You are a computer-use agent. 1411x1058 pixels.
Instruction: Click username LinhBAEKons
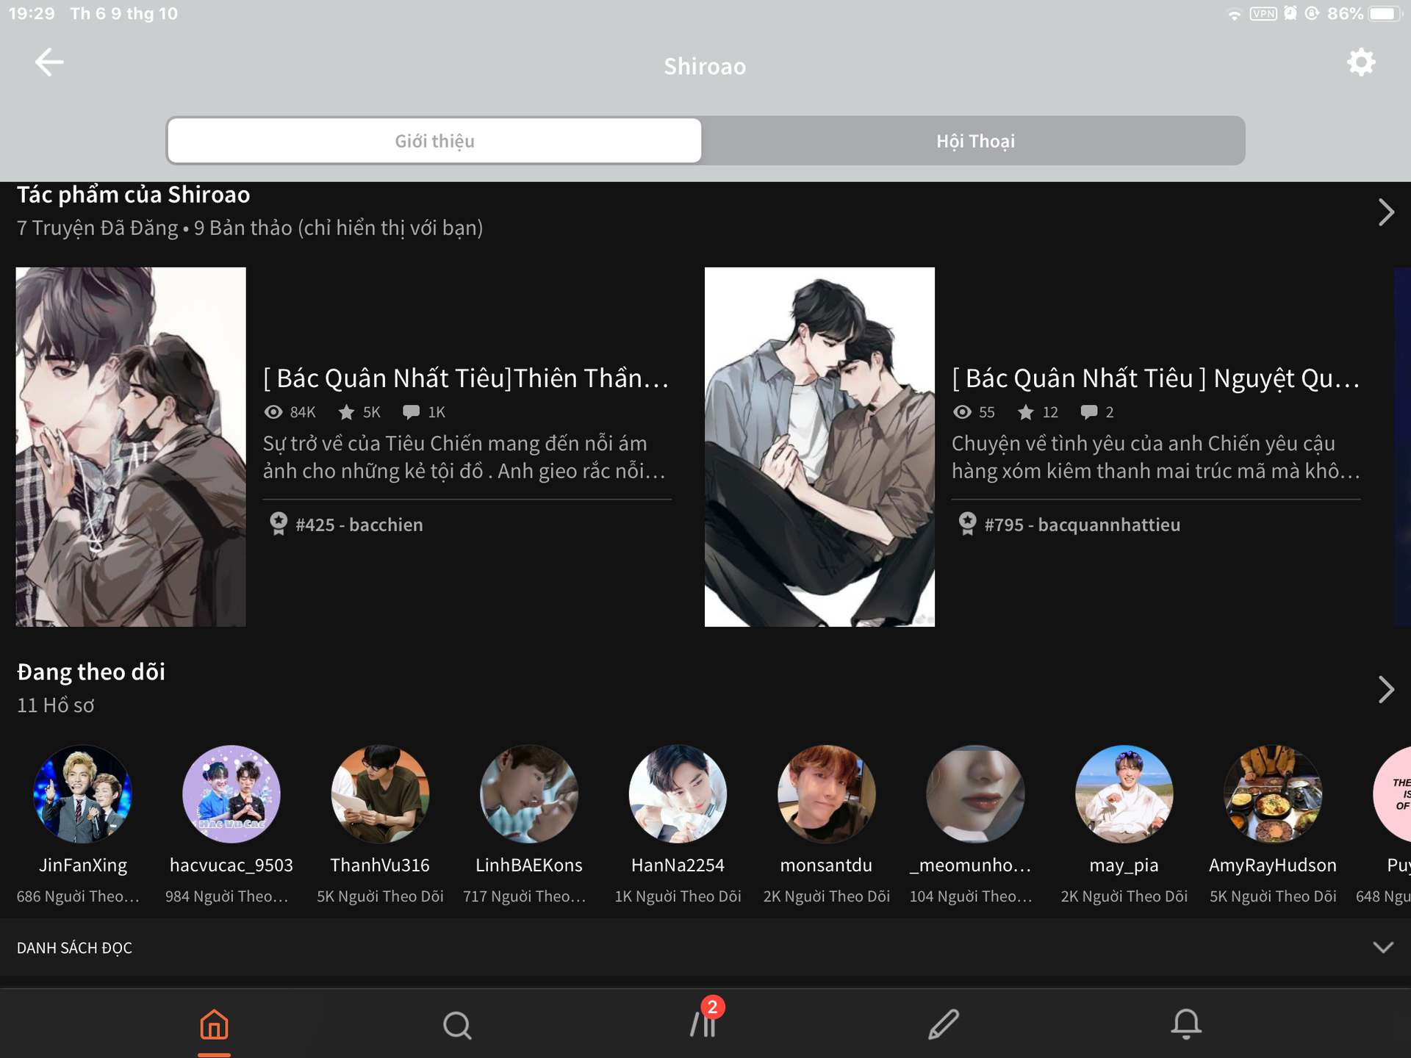pos(529,866)
